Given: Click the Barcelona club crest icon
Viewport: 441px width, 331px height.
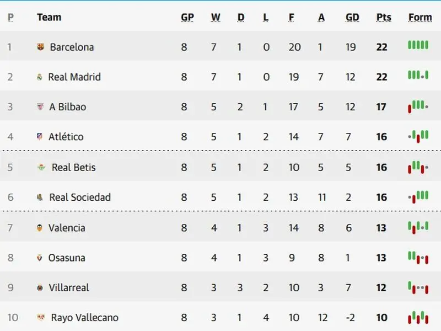Looking at the screenshot, I should 40,47.
